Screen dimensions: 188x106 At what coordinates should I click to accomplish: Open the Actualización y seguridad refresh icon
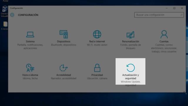130,68
